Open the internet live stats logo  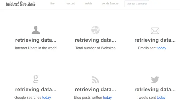pyautogui.click(x=20, y=4)
